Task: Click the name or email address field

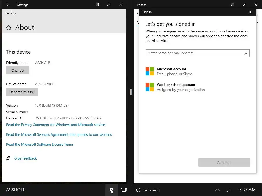Action: pos(198,53)
